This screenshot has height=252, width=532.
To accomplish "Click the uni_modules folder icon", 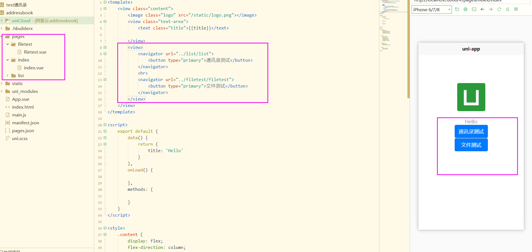I will (x=8, y=91).
